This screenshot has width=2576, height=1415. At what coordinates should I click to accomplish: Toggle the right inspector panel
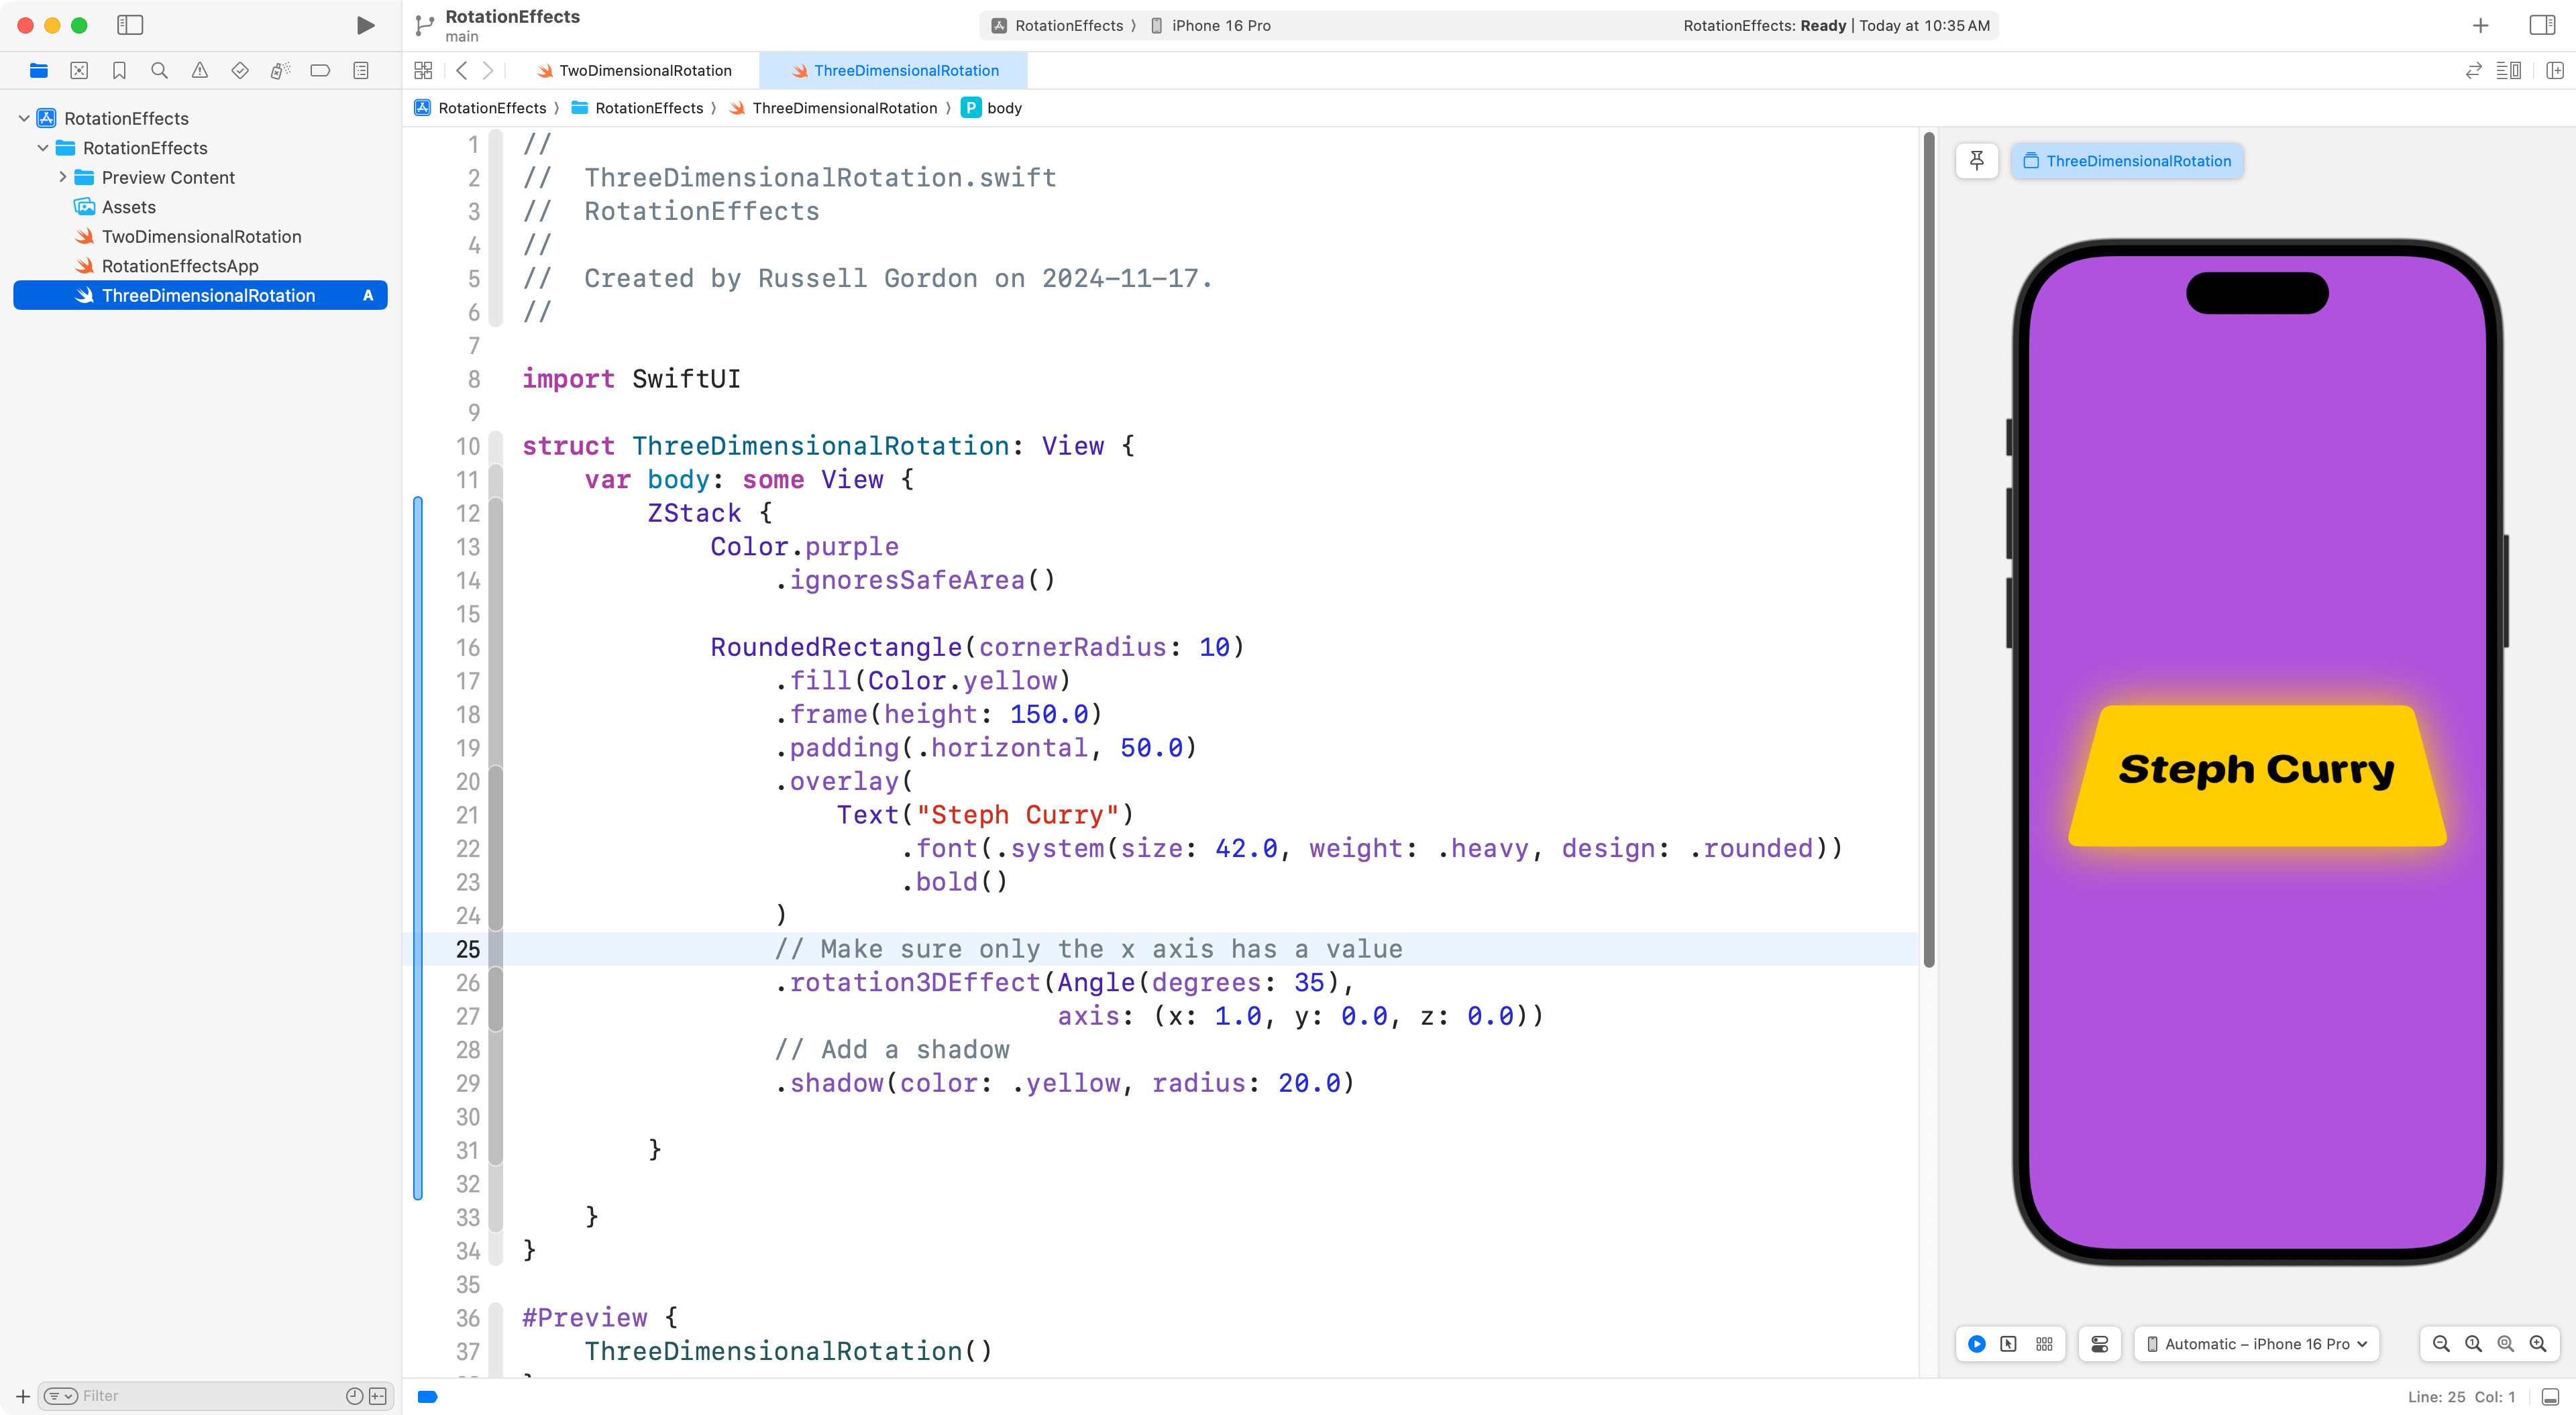[x=2541, y=25]
